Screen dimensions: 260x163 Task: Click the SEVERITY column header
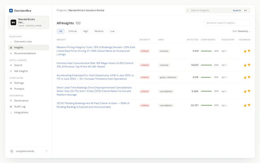click(145, 40)
